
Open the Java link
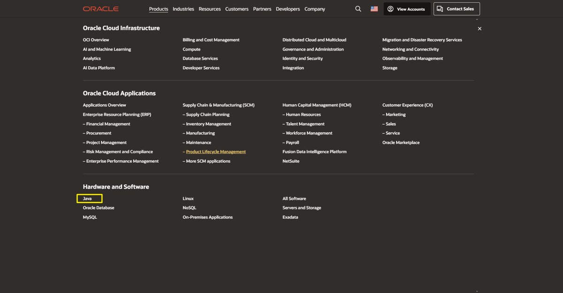pos(87,199)
